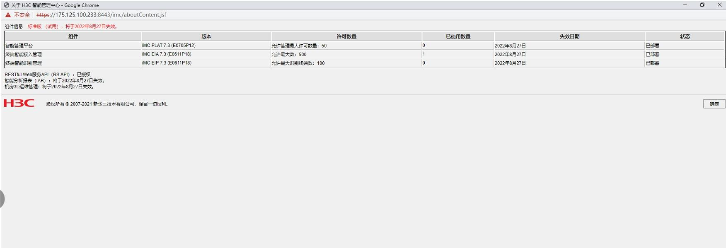Click the 已使用数量 column header
The height and width of the screenshot is (248, 726).
458,36
